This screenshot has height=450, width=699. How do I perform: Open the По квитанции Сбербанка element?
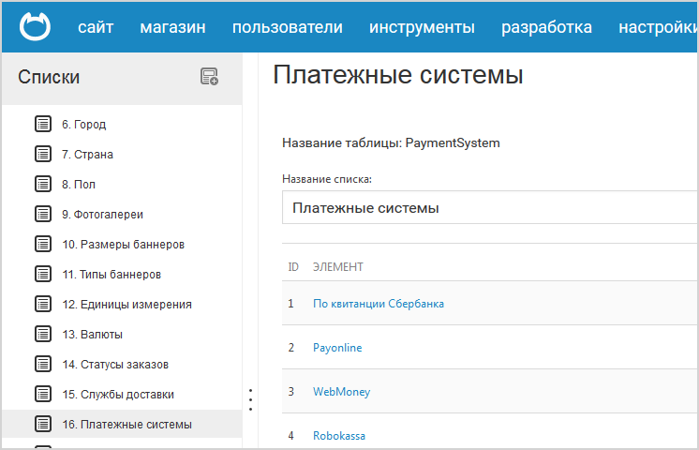tap(379, 304)
